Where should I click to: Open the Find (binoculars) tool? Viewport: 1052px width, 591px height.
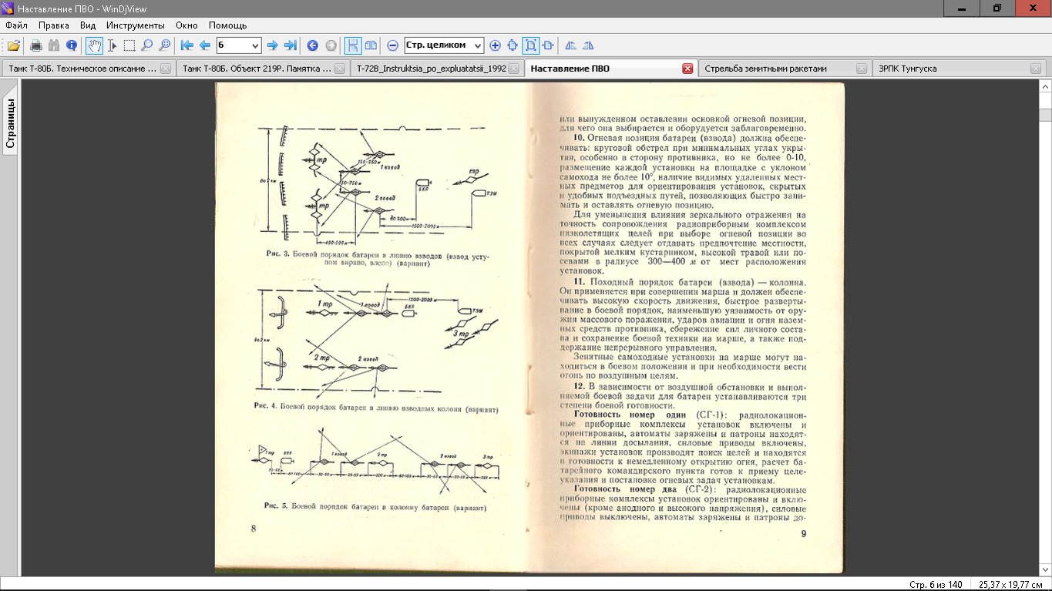[x=54, y=45]
